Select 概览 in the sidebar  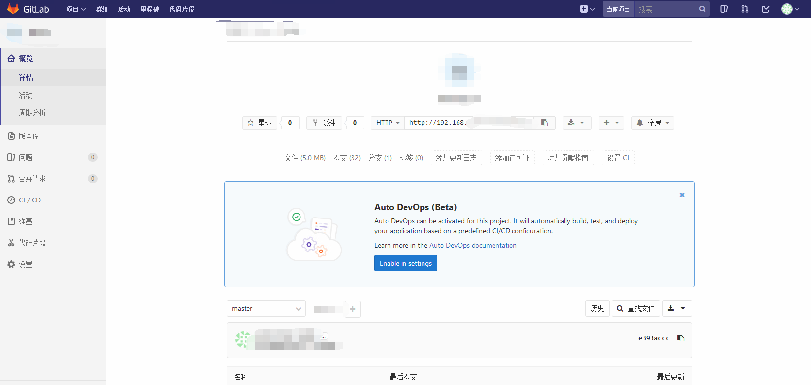pyautogui.click(x=53, y=58)
